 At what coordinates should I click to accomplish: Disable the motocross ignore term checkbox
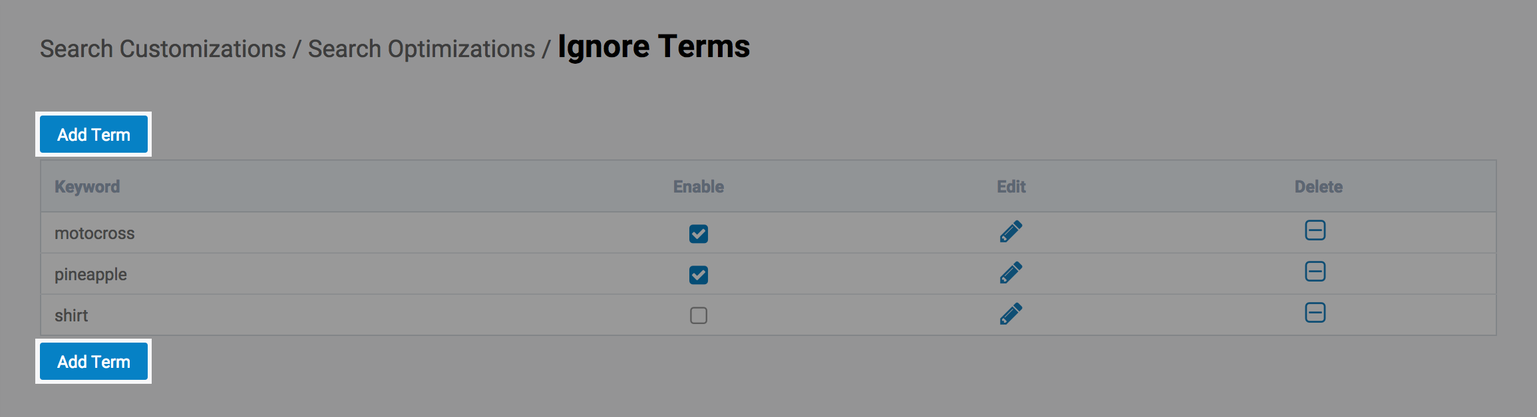tap(699, 234)
